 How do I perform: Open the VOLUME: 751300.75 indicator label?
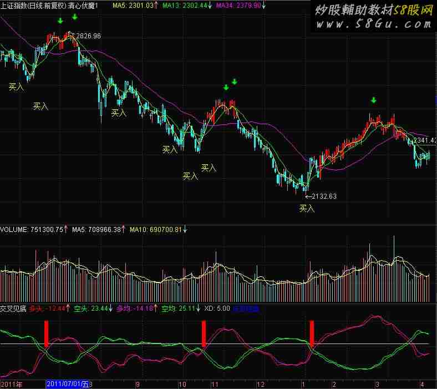tap(32, 230)
